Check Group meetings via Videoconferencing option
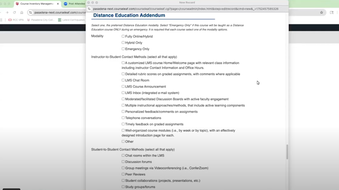339x190 pixels. pyautogui.click(x=123, y=168)
